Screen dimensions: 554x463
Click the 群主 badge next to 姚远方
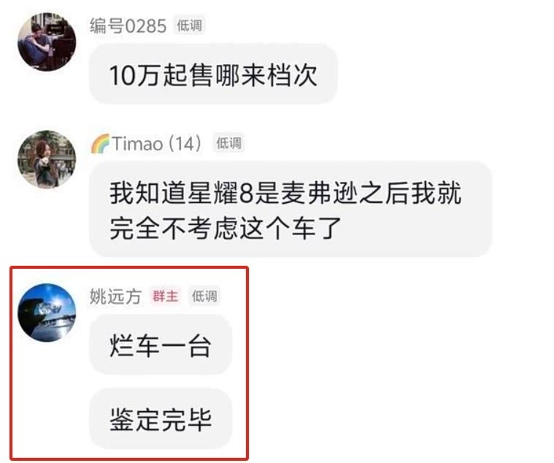pos(166,296)
